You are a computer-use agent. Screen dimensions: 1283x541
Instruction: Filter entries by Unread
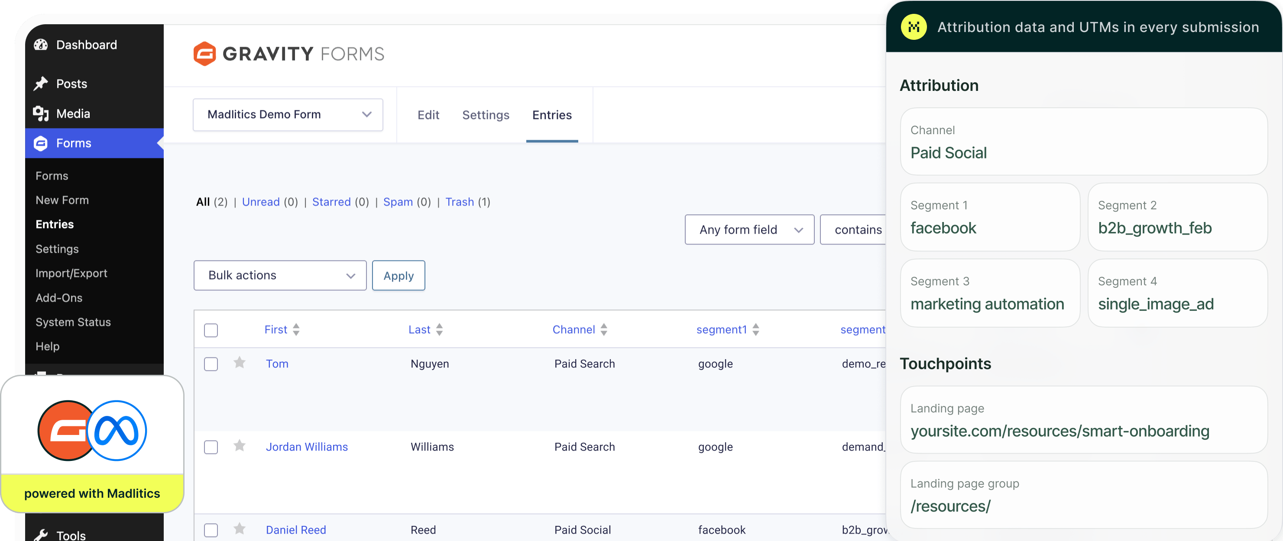click(x=261, y=202)
